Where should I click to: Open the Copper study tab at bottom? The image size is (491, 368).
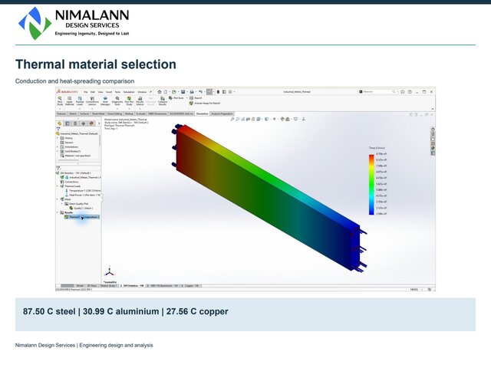pyautogui.click(x=192, y=286)
